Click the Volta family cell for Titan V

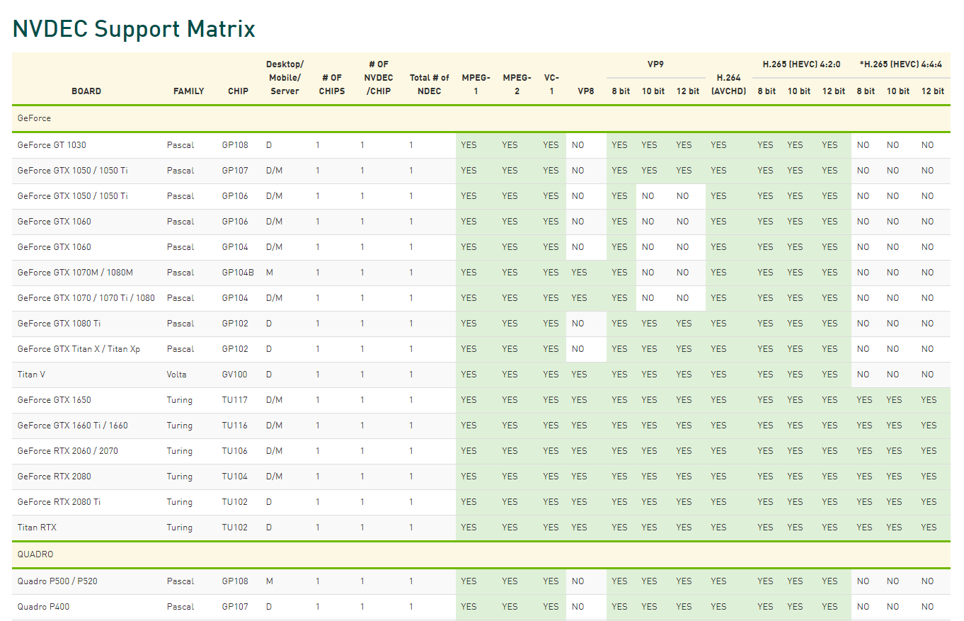point(177,375)
